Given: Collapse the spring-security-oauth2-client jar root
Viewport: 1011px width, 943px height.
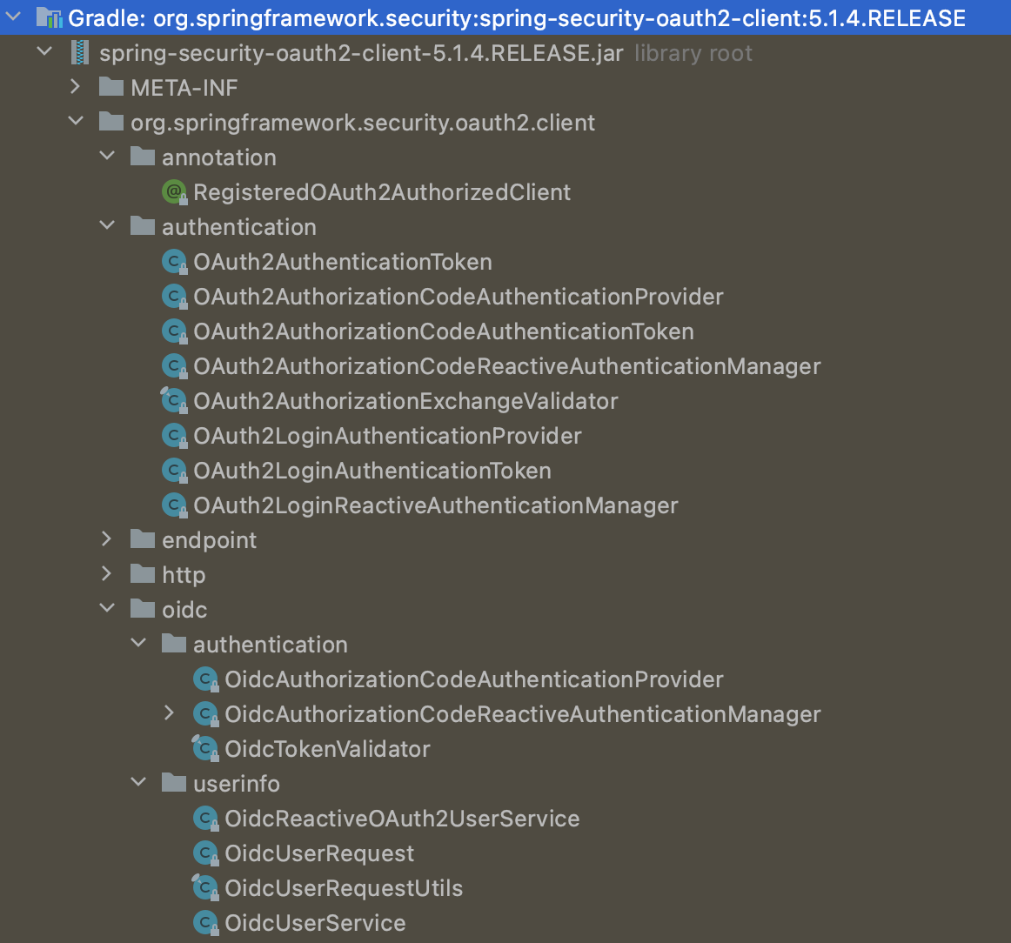Looking at the screenshot, I should [x=44, y=51].
